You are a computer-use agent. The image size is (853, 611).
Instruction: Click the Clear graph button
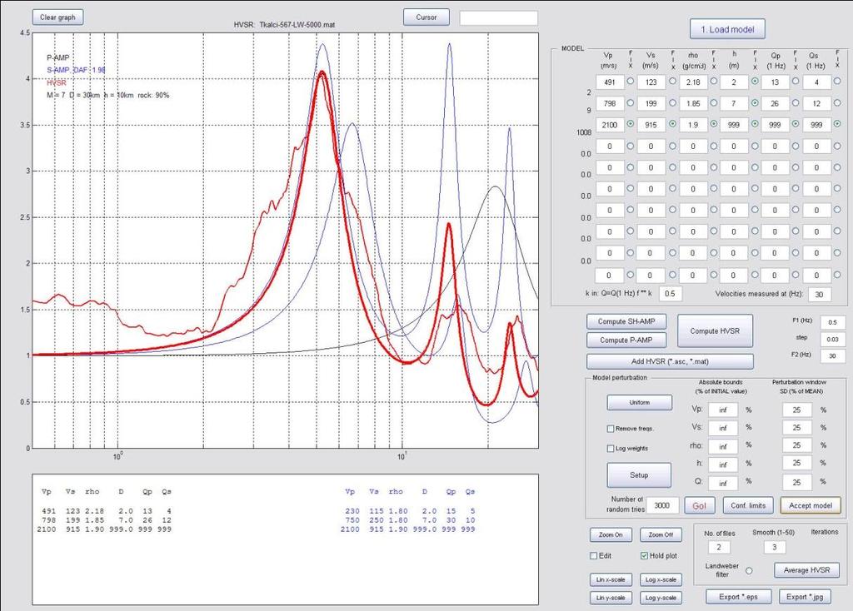[x=57, y=17]
